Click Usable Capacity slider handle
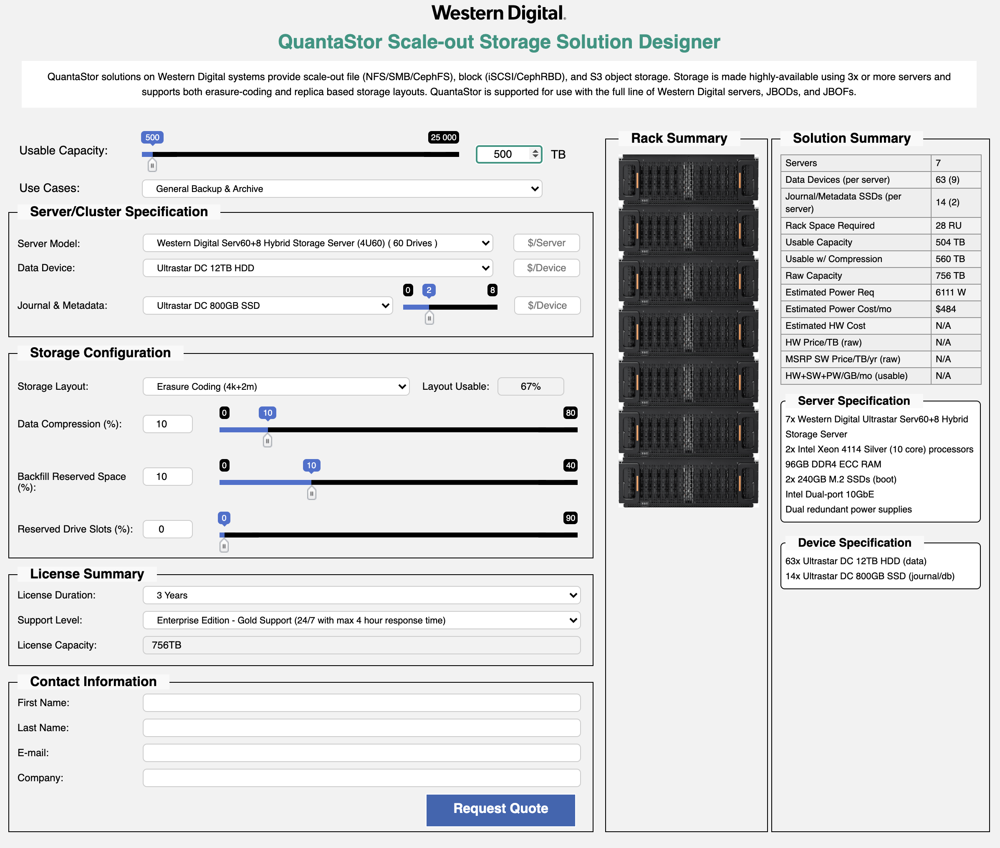This screenshot has width=1000, height=848. pos(152,165)
